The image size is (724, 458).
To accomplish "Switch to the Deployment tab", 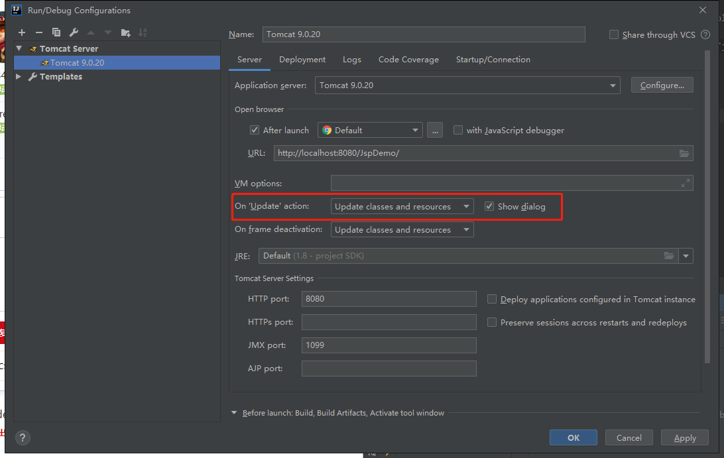I will [302, 60].
